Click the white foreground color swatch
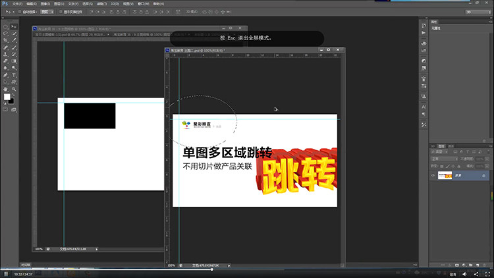 point(7,97)
